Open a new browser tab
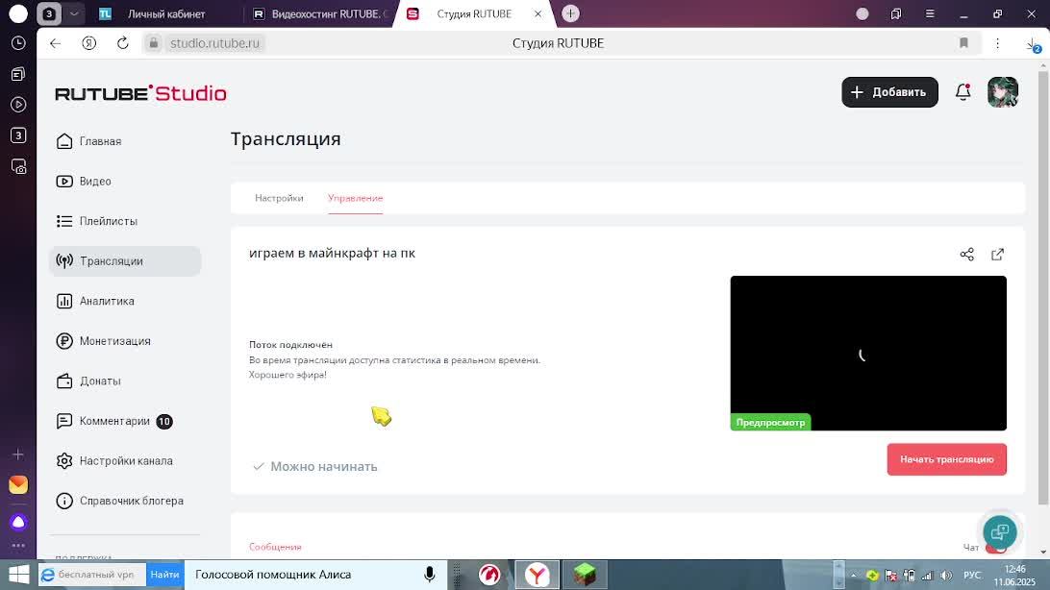 coord(570,13)
